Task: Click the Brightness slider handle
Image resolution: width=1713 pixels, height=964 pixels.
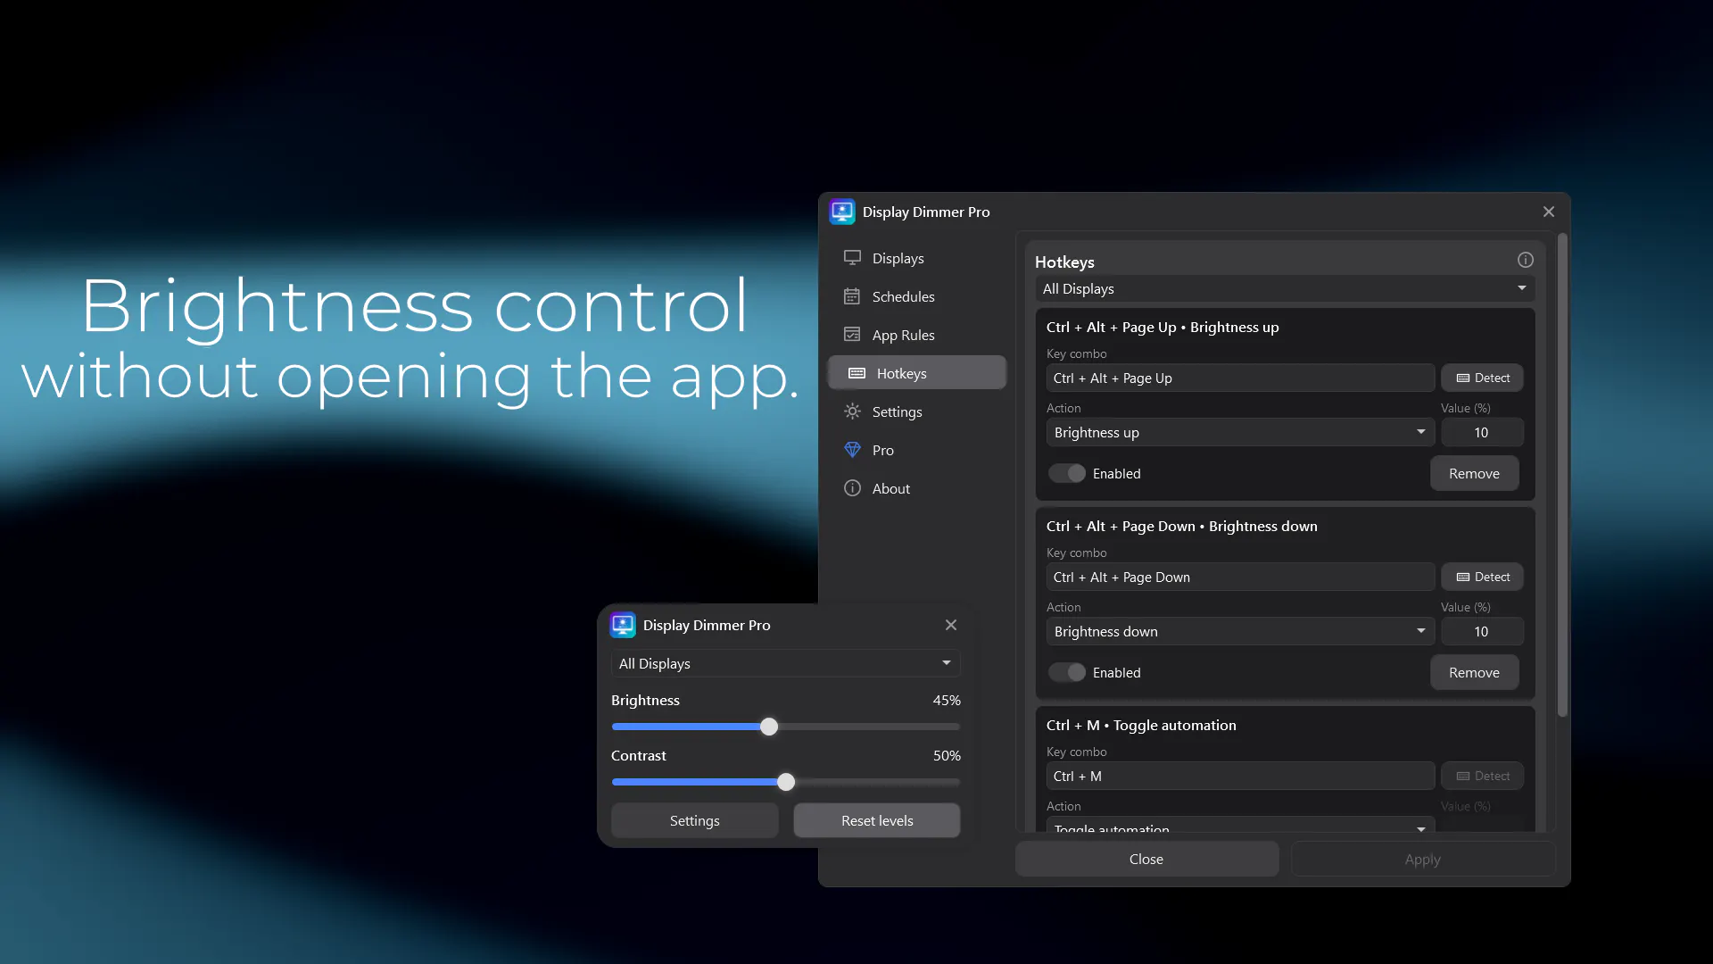Action: [769, 727]
